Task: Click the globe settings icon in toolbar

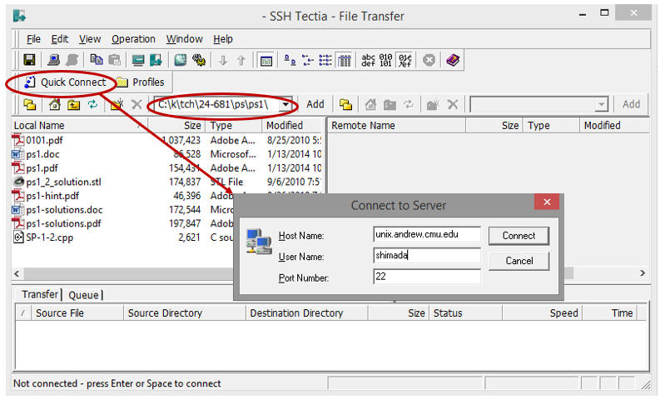Action: coord(180,60)
